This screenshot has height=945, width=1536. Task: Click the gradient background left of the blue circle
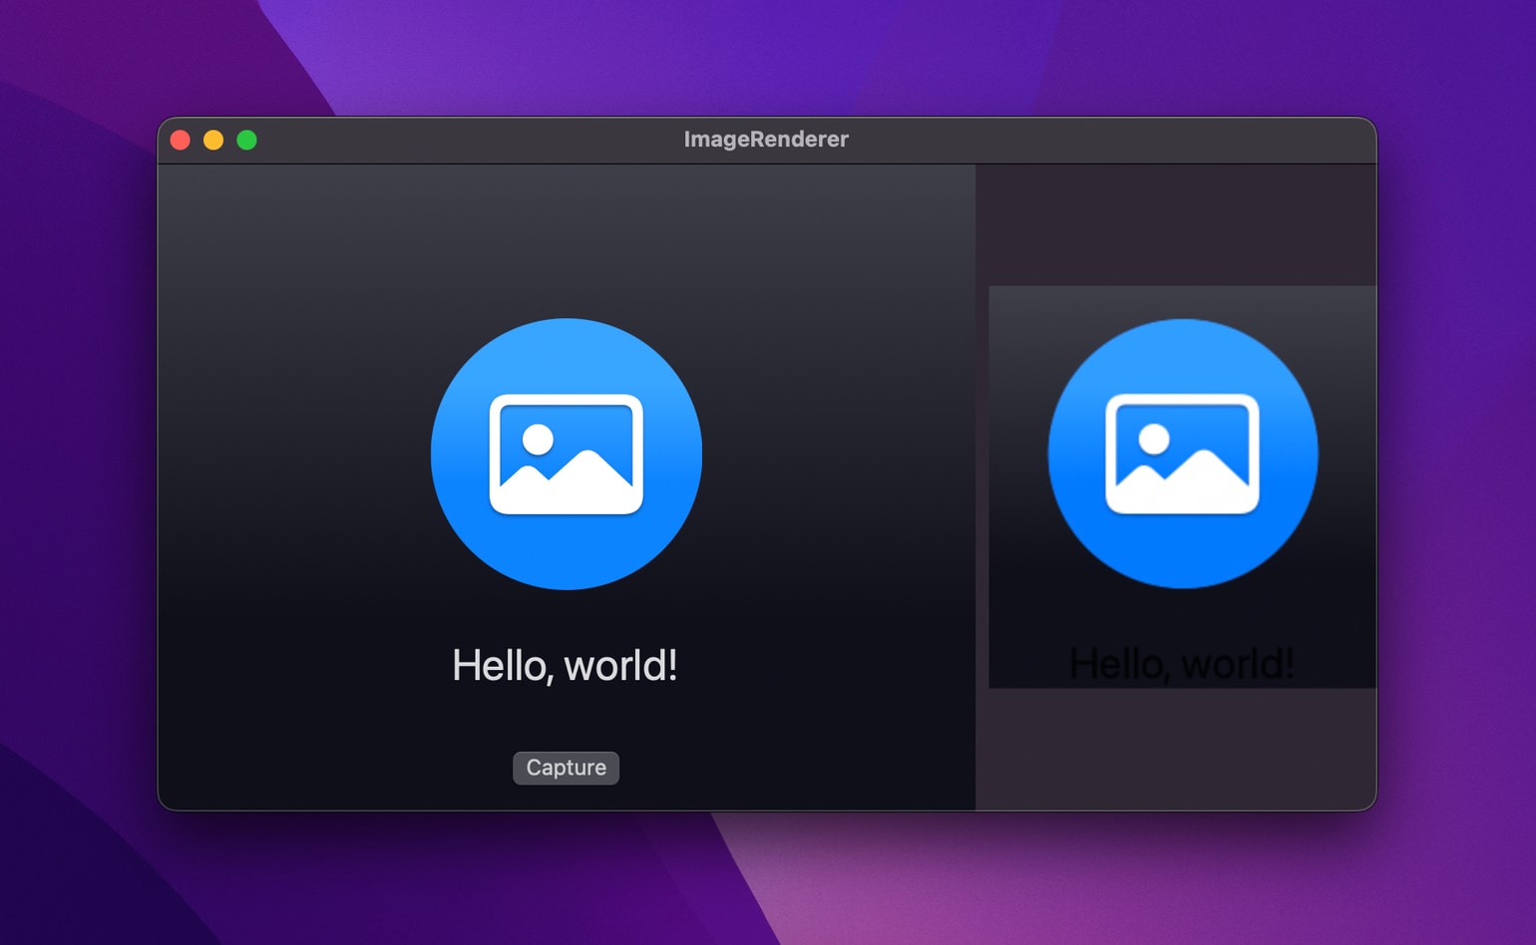pos(294,454)
